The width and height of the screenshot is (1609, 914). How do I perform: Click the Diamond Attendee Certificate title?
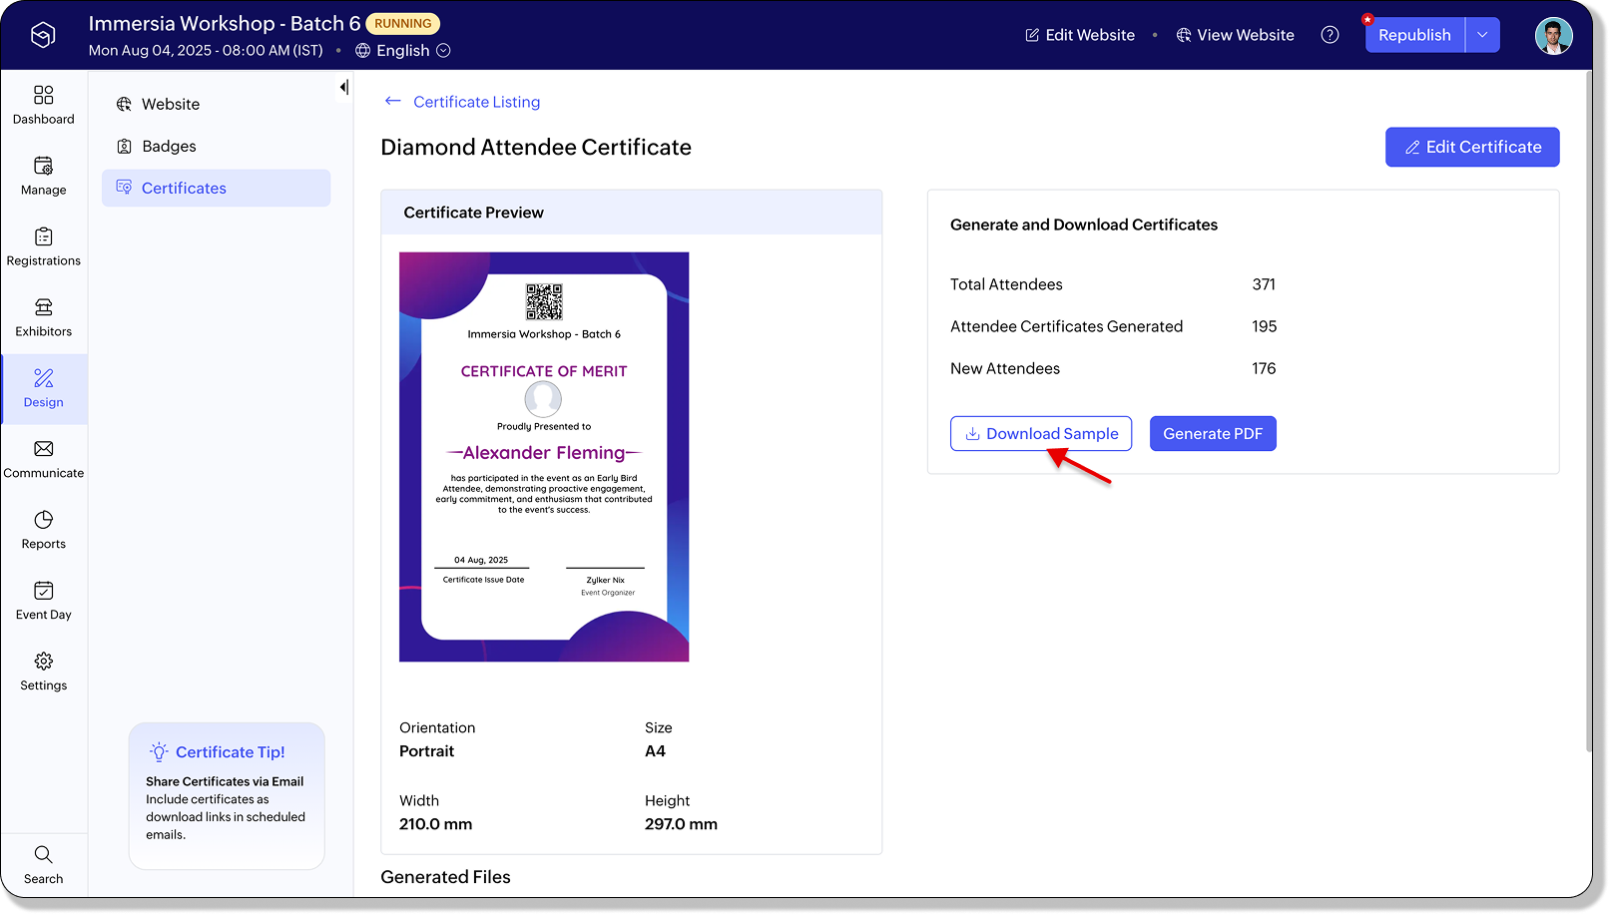coord(536,148)
